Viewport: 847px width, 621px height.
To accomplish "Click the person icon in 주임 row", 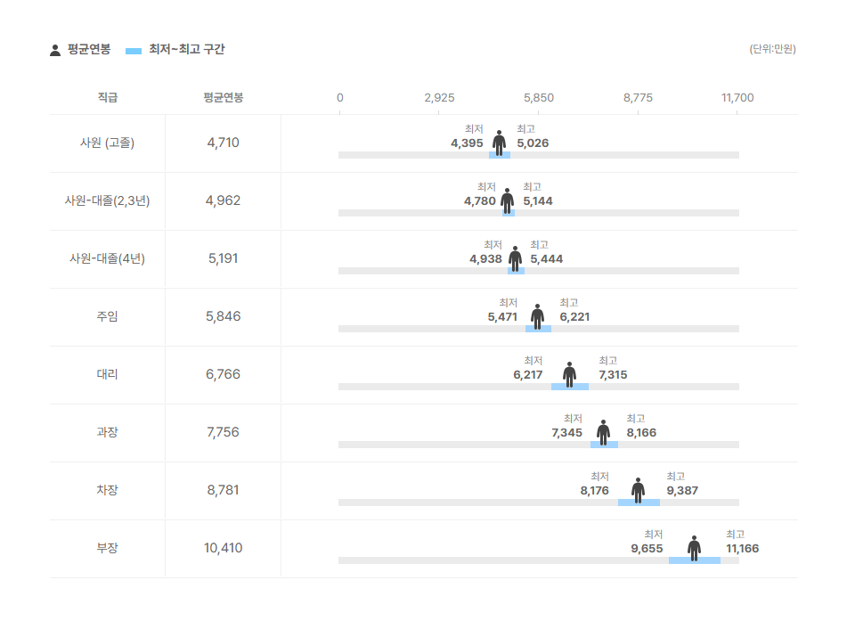I will (x=537, y=315).
